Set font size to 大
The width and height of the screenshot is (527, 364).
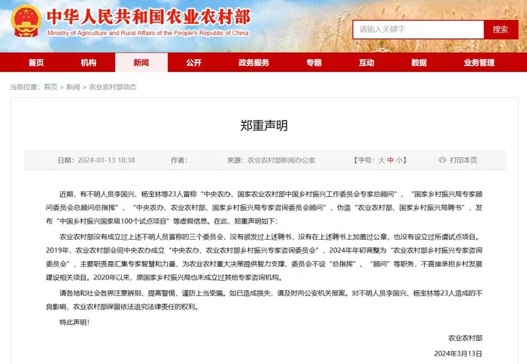(382, 160)
